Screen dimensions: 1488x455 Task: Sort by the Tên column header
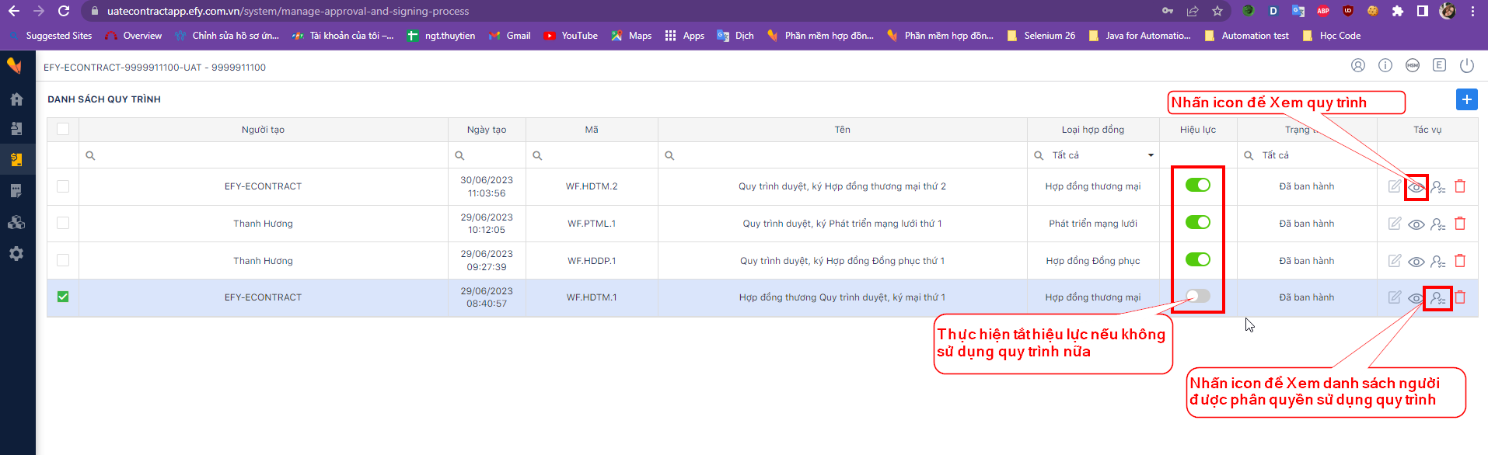coord(843,130)
